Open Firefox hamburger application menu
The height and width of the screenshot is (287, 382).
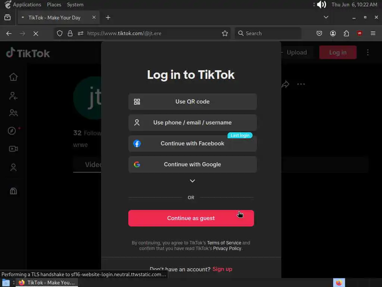[373, 33]
